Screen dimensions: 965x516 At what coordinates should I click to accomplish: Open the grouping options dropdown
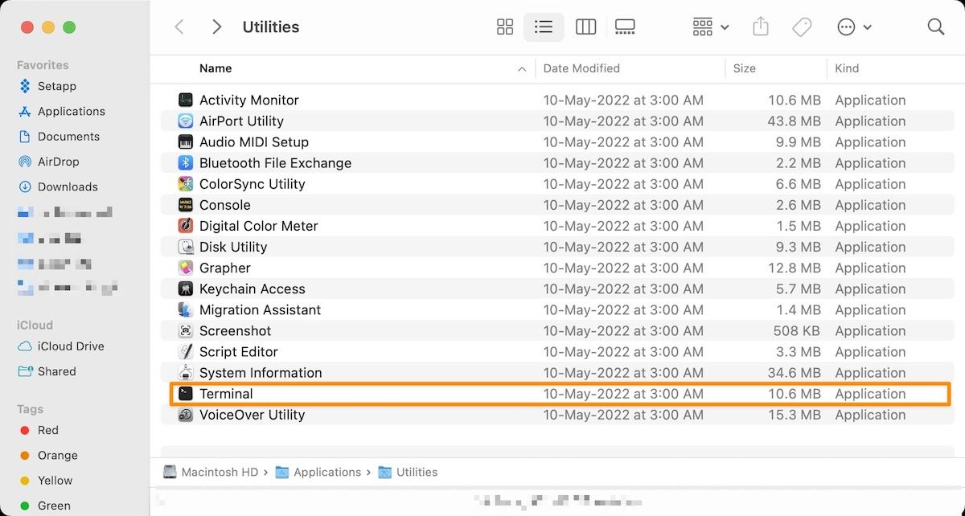(708, 27)
